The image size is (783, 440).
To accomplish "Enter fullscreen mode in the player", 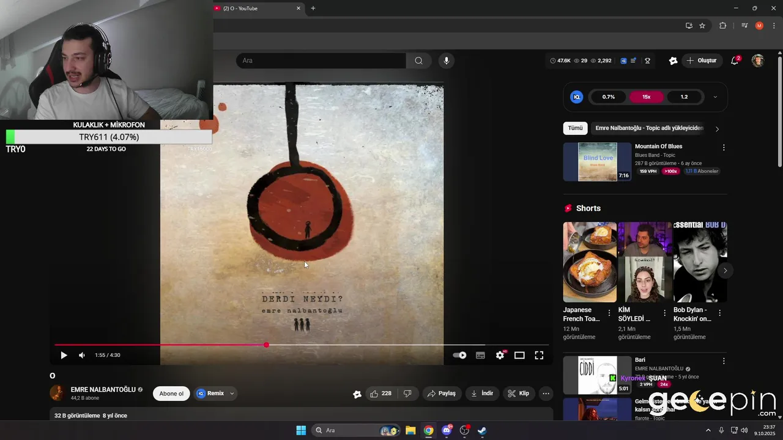I will click(x=539, y=355).
